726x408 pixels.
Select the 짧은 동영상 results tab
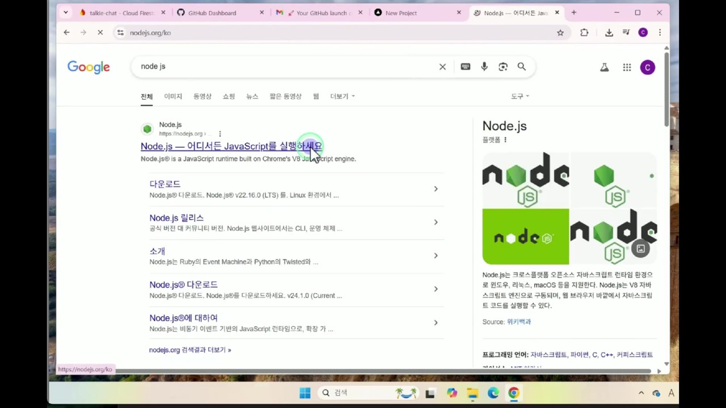[x=285, y=96]
